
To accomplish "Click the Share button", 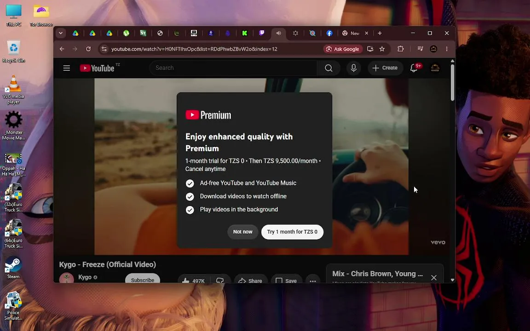I will click(250, 280).
